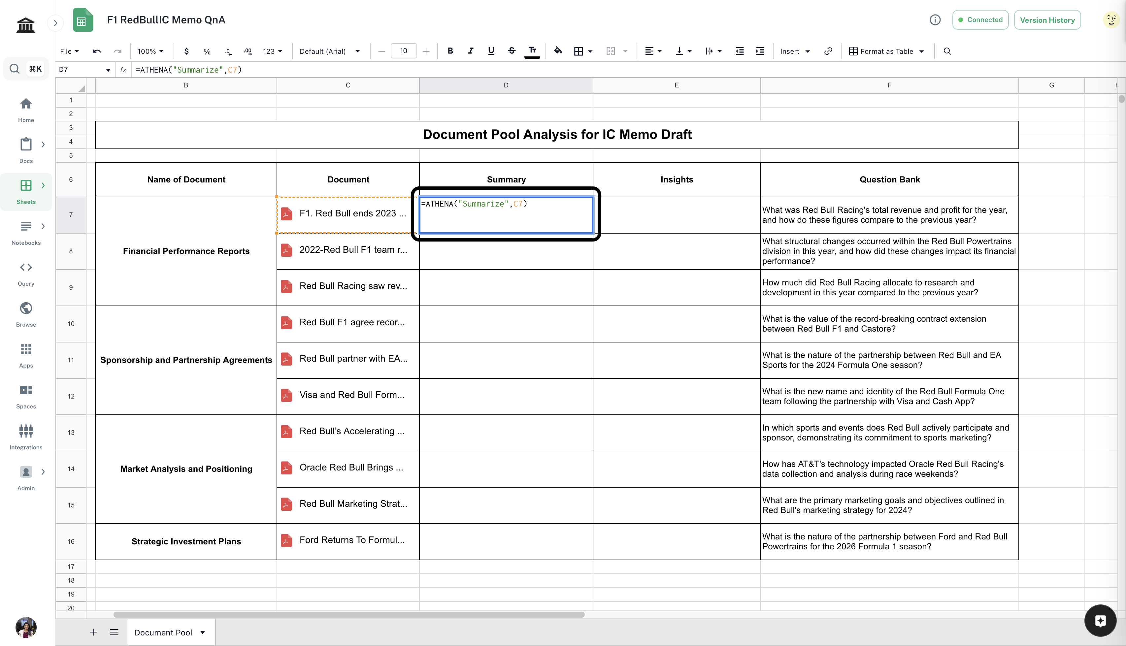The width and height of the screenshot is (1126, 646).
Task: Click the Connected status button
Action: pyautogui.click(x=980, y=20)
